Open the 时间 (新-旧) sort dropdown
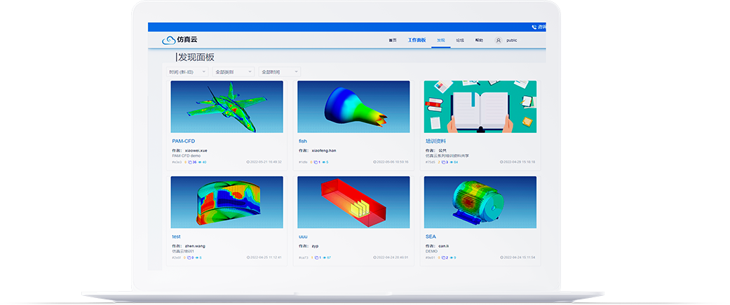The height and width of the screenshot is (305, 730). coord(188,71)
